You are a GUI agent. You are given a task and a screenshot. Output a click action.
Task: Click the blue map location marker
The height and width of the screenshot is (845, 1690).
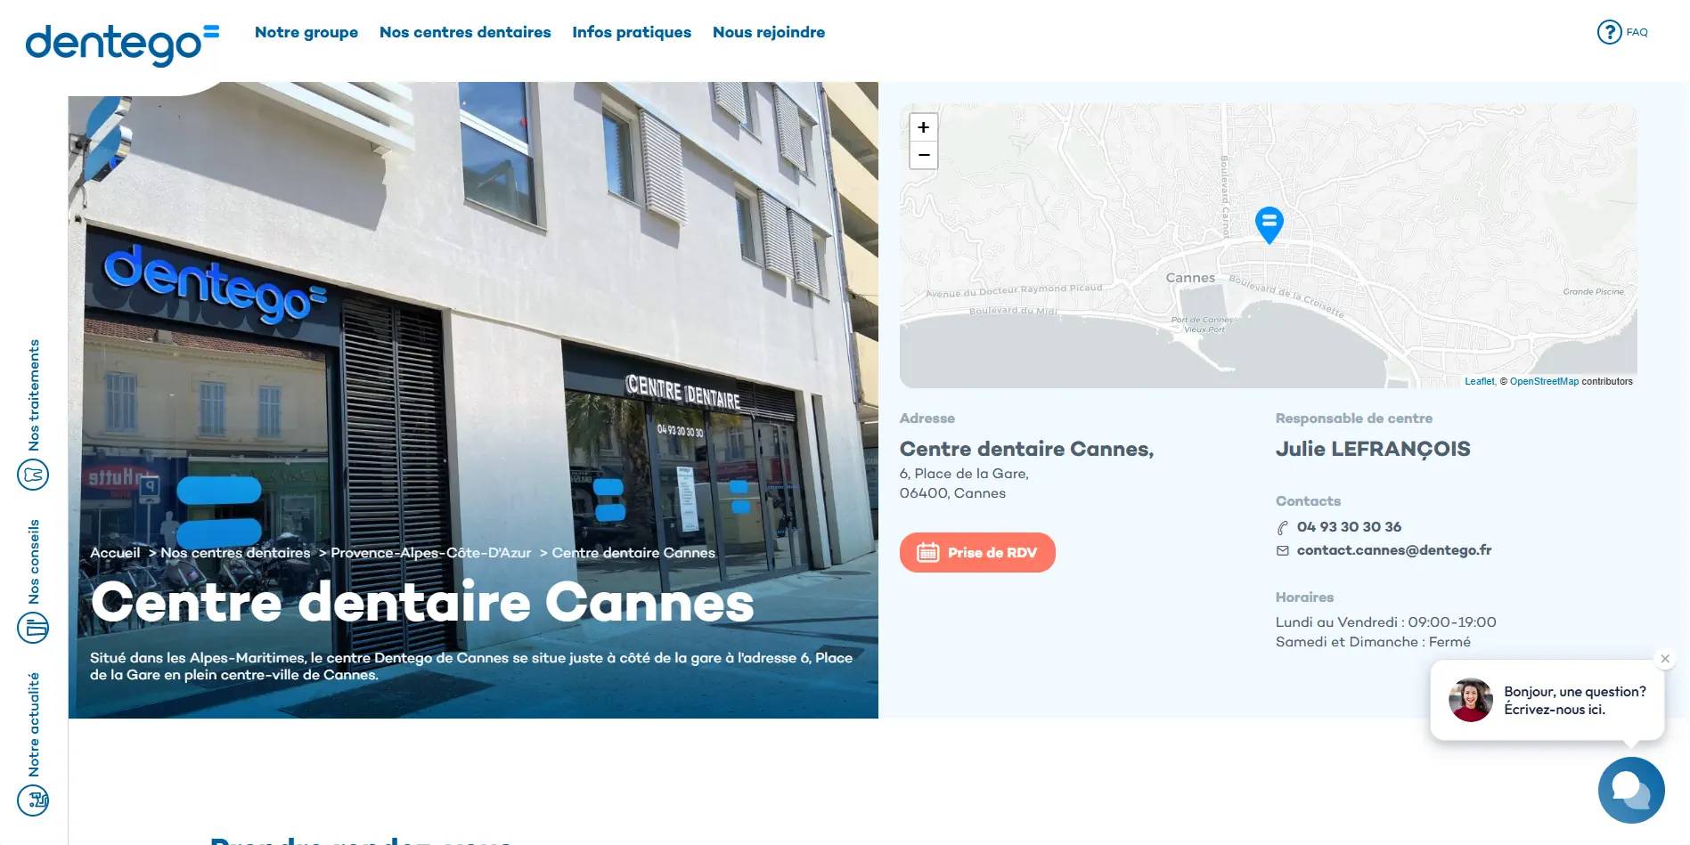(x=1269, y=224)
